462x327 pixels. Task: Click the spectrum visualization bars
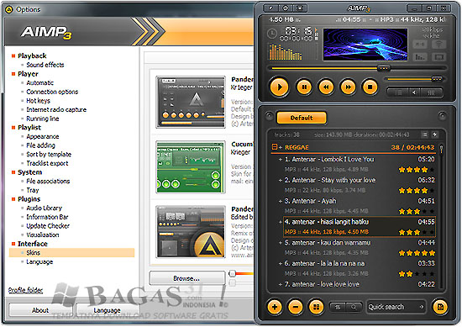coord(285,52)
